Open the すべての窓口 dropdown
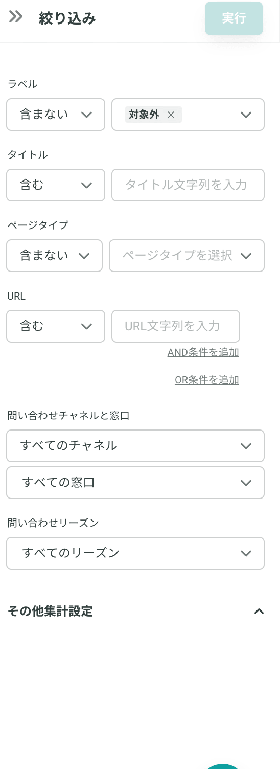This screenshot has width=280, height=769. click(x=135, y=483)
